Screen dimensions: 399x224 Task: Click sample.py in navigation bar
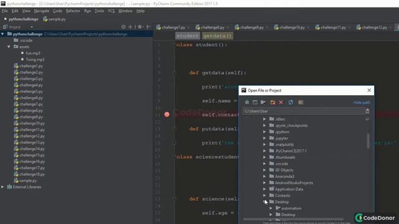[x=54, y=19]
